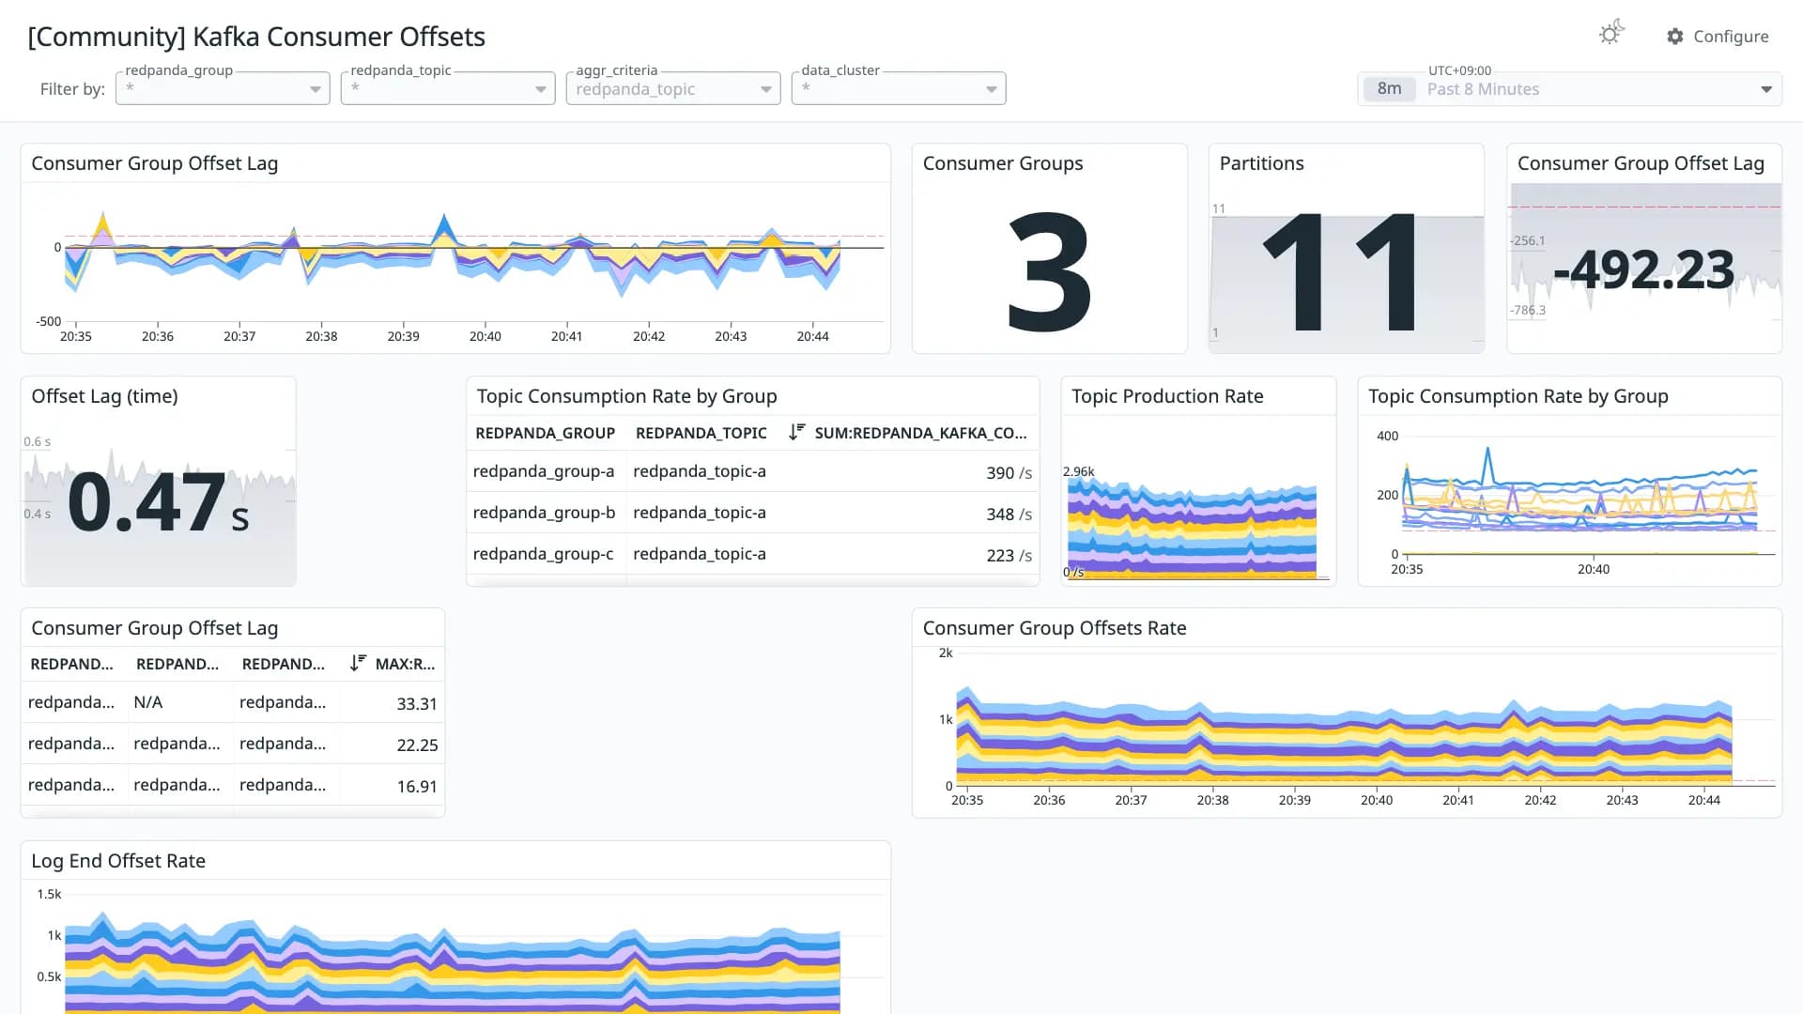
Task: Open the data_cluster filter dropdown
Action: pos(899,88)
